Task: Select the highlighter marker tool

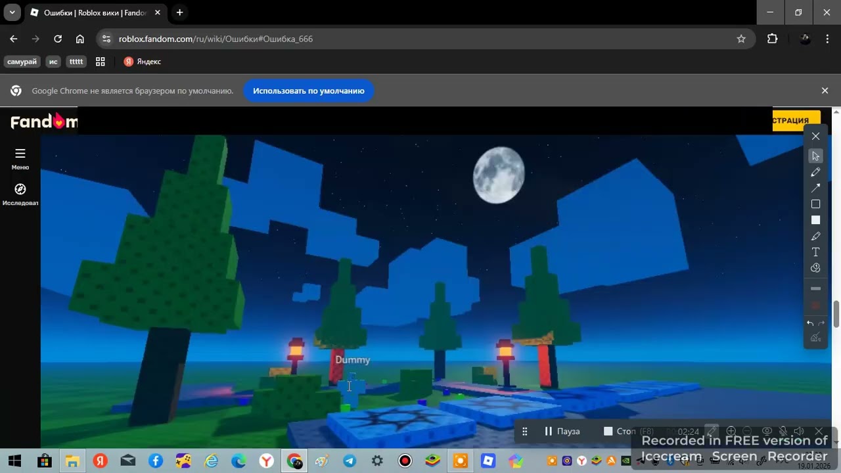Action: click(815, 236)
